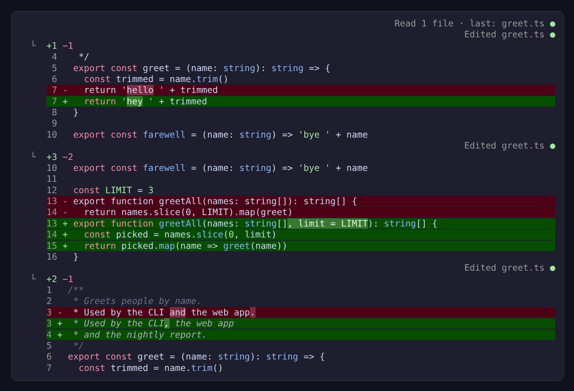Open the "Edited greet.ts" label above the +3 −2 diff
This screenshot has height=391, width=574.
pyautogui.click(x=504, y=146)
